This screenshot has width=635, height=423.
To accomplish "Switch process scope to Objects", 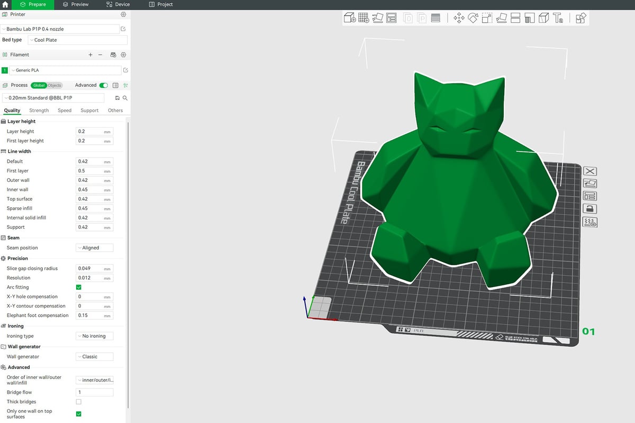I will 55,85.
